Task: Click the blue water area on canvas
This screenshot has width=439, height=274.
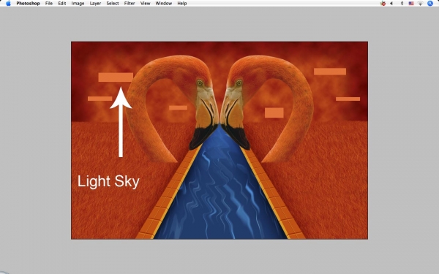Action: [220, 196]
